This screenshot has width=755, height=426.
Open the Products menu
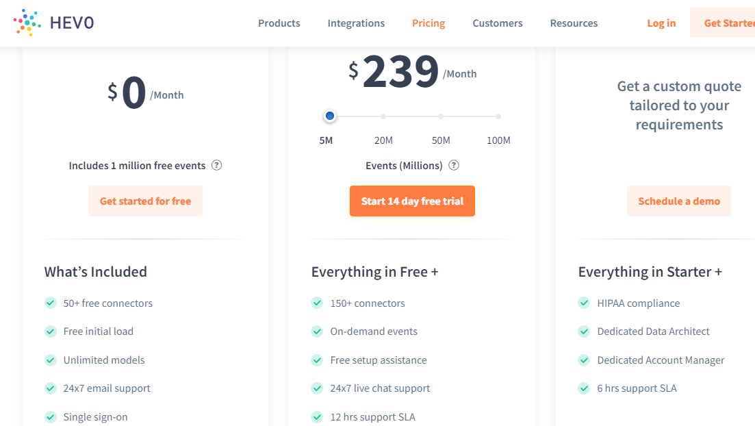click(x=279, y=23)
